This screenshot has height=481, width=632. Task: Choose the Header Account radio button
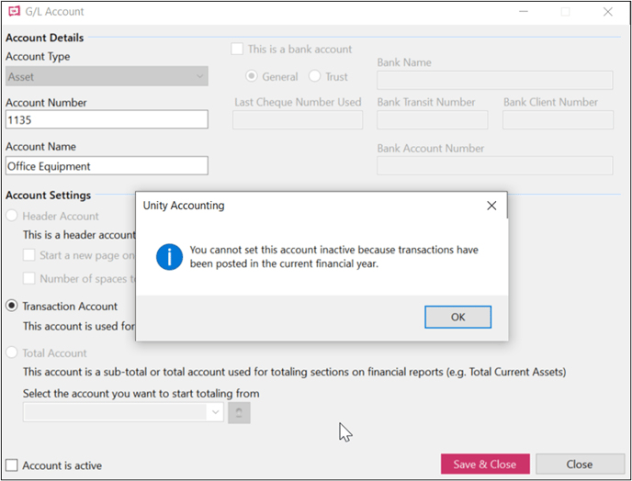click(12, 216)
